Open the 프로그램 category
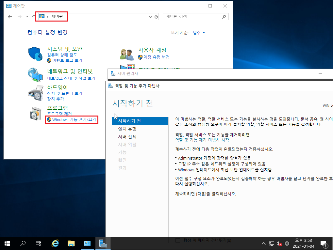Screen dimensions: 333x250 coord(57,108)
